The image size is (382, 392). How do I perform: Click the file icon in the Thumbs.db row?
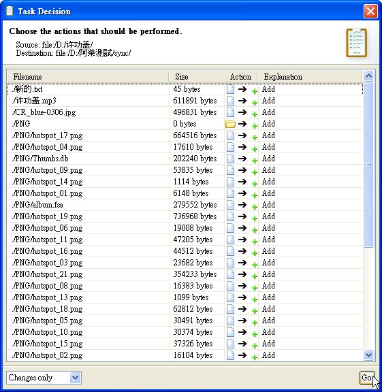pyautogui.click(x=230, y=159)
